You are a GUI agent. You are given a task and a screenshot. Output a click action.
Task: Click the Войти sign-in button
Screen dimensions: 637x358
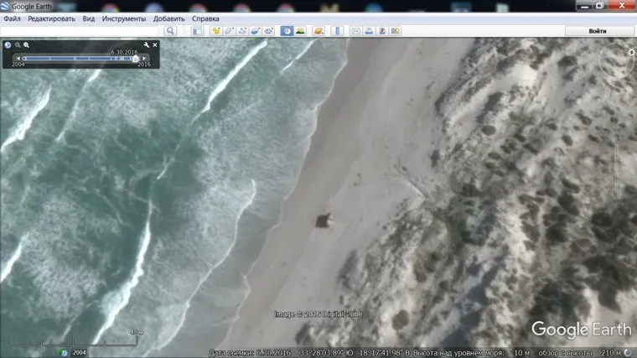598,31
